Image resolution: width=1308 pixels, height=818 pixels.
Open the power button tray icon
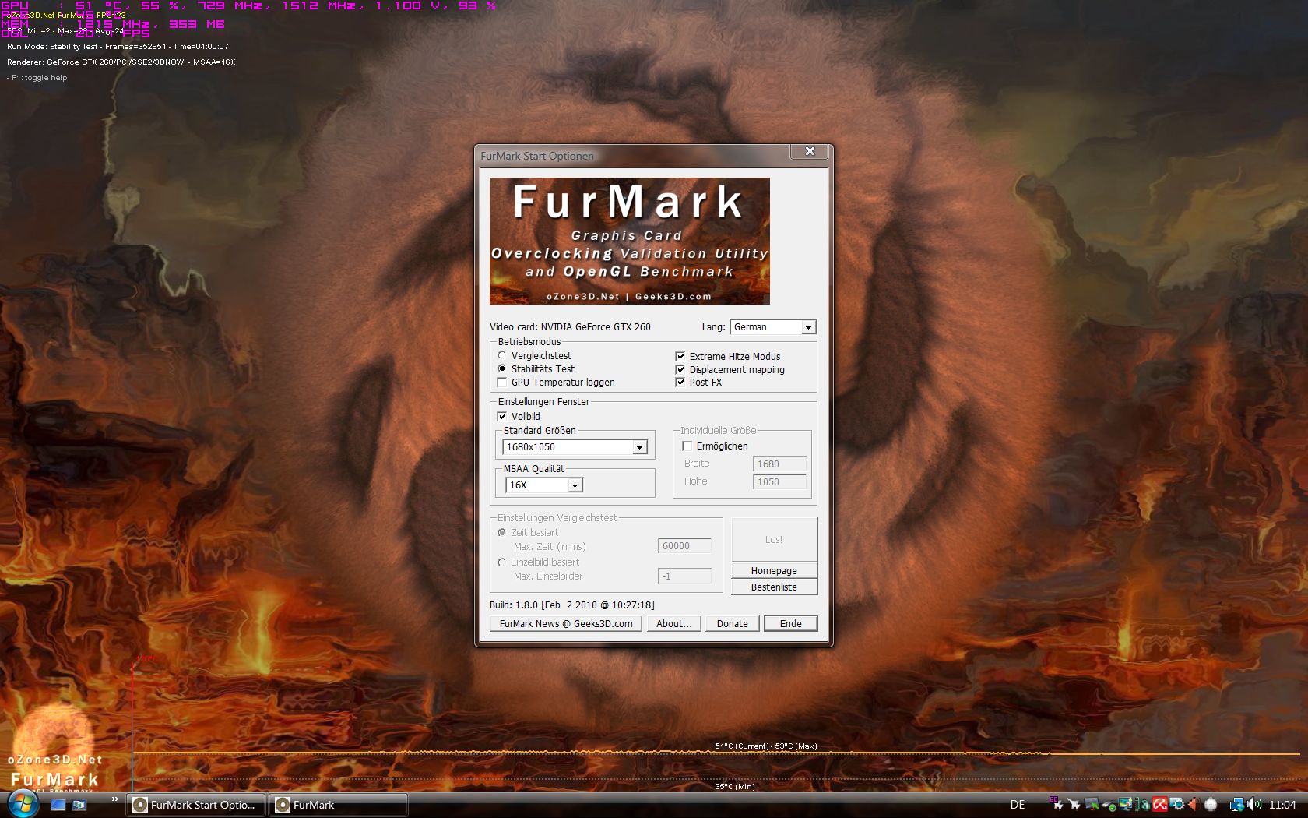point(1211,805)
